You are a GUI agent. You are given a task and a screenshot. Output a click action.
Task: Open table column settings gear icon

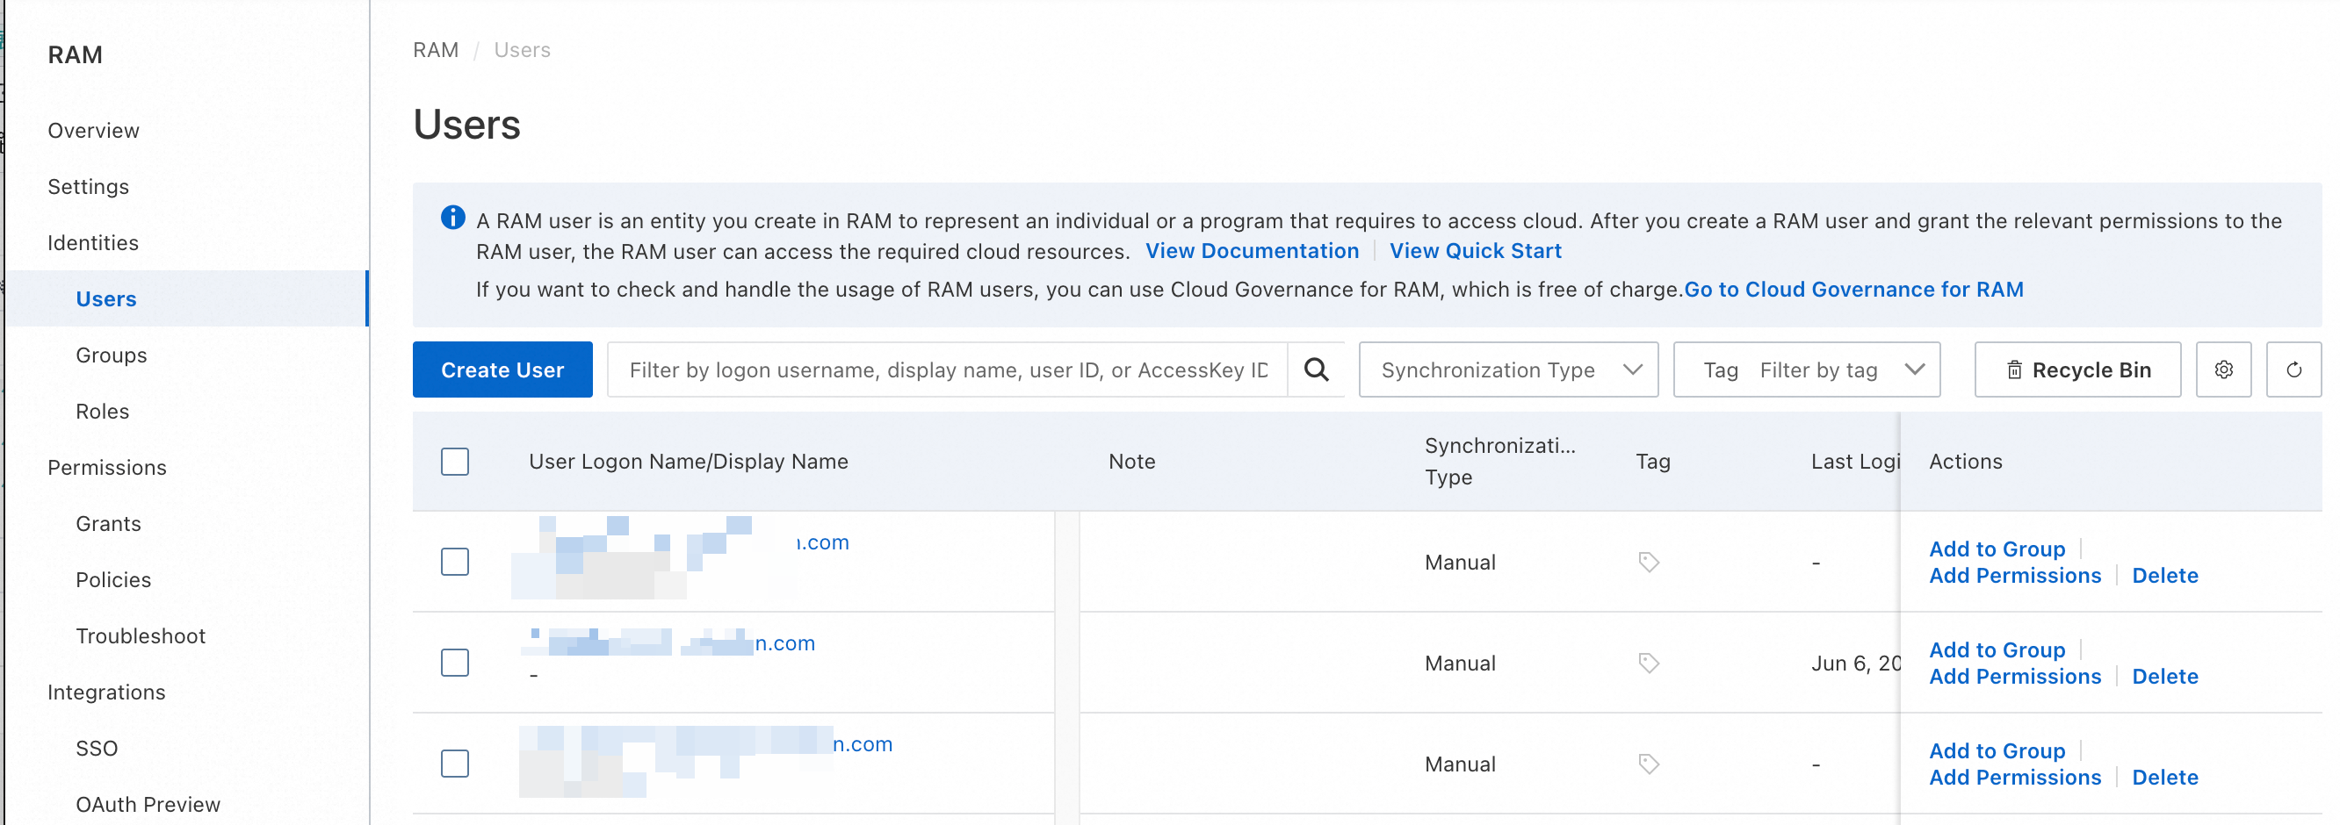(x=2223, y=369)
